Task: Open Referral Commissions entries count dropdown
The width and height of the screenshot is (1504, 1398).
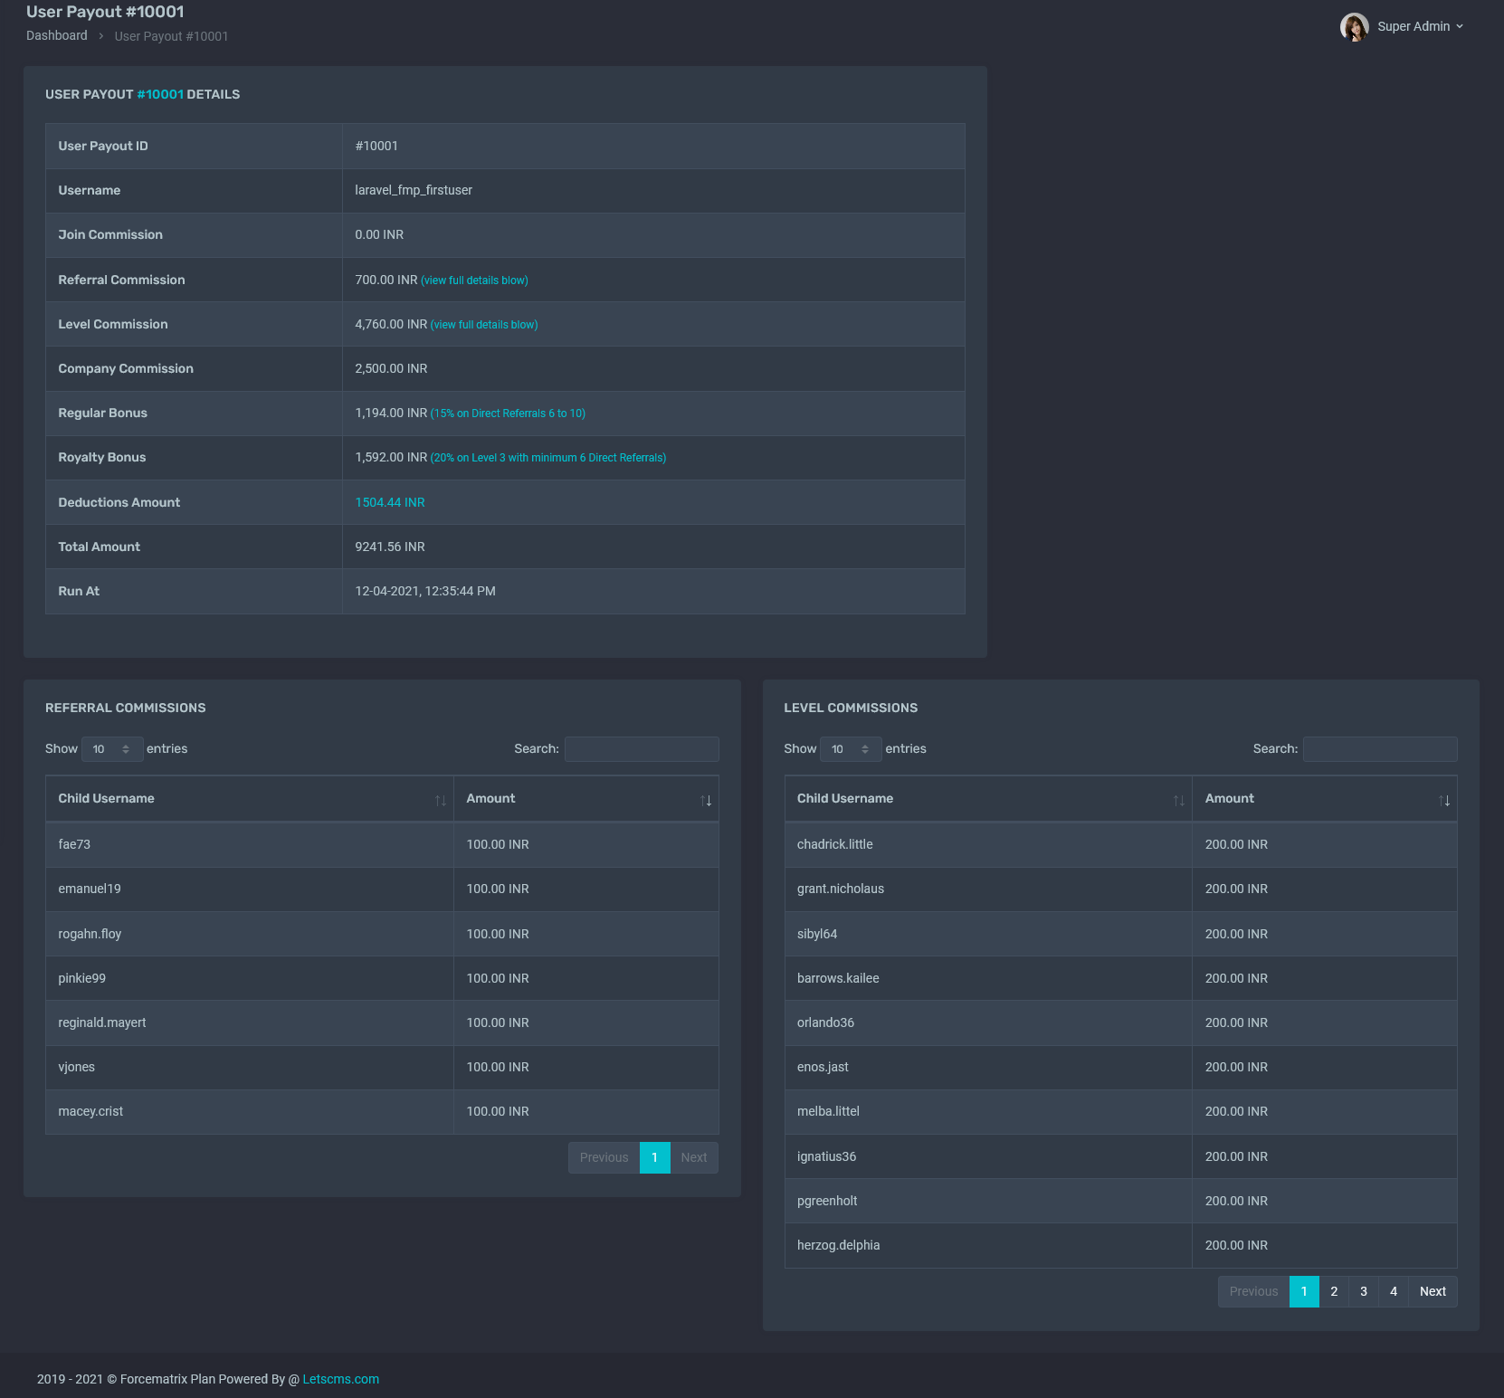Action: coord(112,749)
